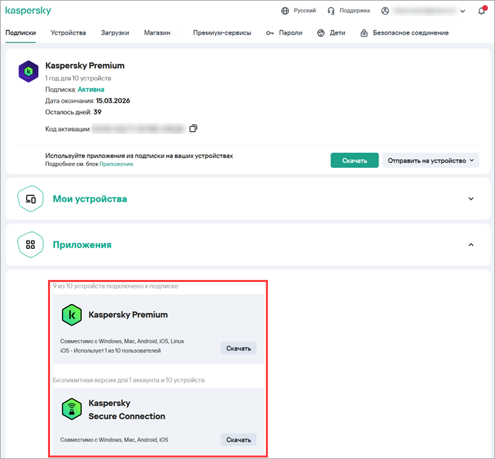Open Безопасное соединение section
The width and height of the screenshot is (495, 459).
coord(410,33)
